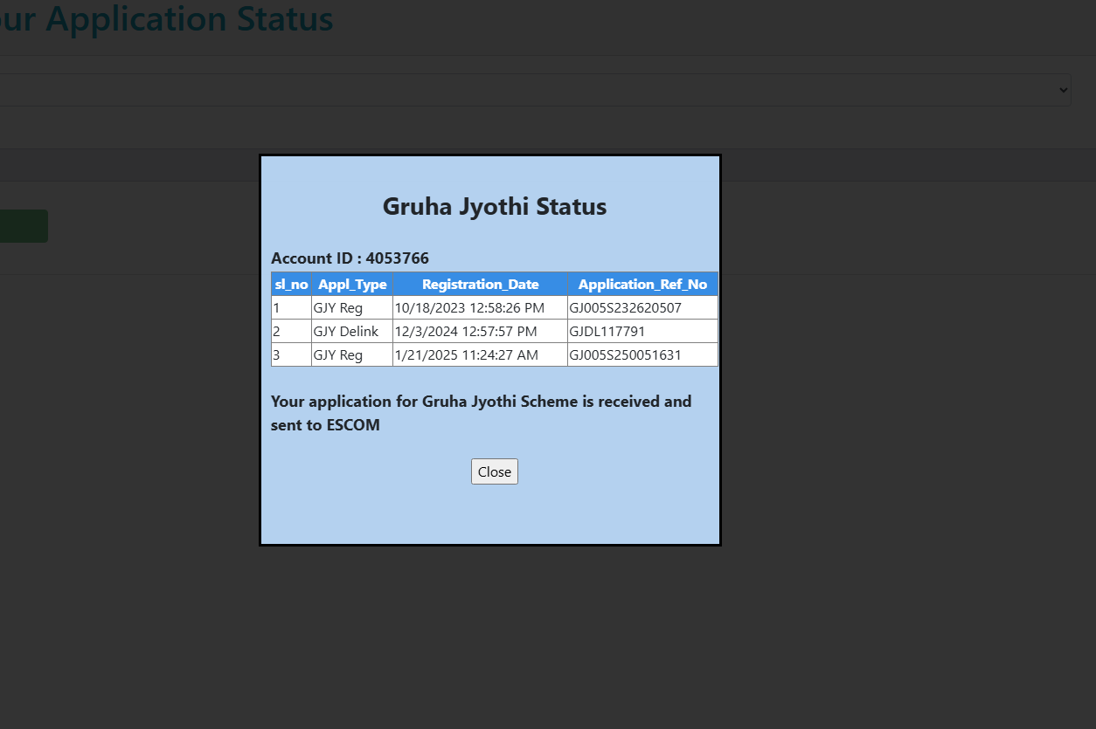Select reference number GJ005S250051631
This screenshot has width=1096, height=729.
click(625, 355)
